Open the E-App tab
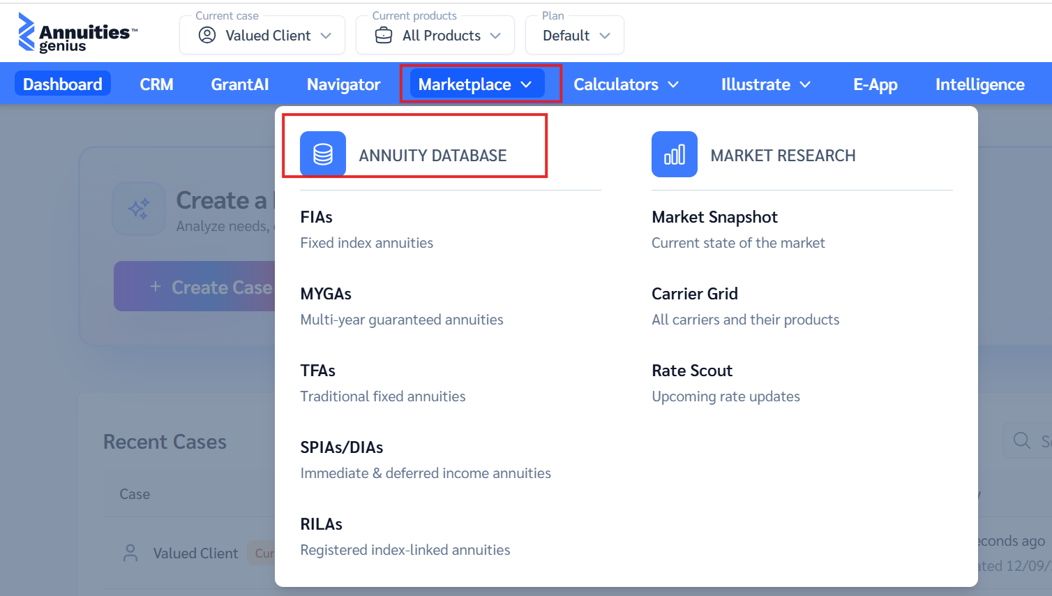 [876, 84]
